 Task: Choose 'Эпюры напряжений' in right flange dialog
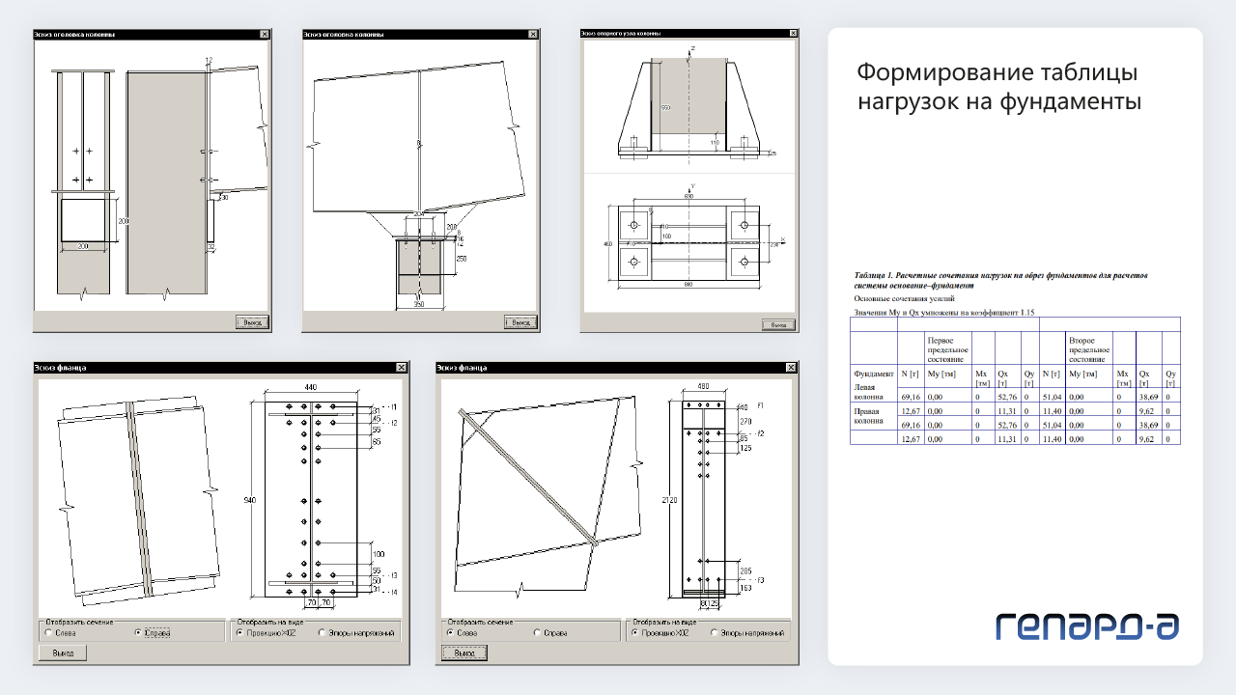714,632
